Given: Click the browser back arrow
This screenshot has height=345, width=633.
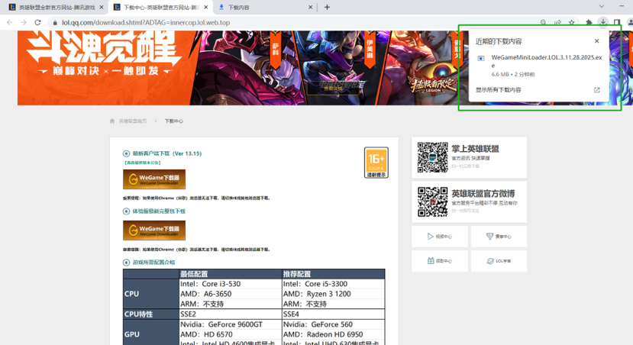Looking at the screenshot, I should 9,22.
